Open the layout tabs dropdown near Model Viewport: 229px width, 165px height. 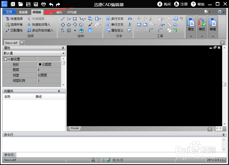[x=210, y=129]
